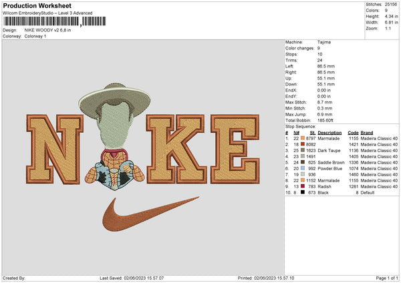This screenshot has width=401, height=283.
Task: Select the light gray swatch for thread 936
Action: pyautogui.click(x=303, y=174)
